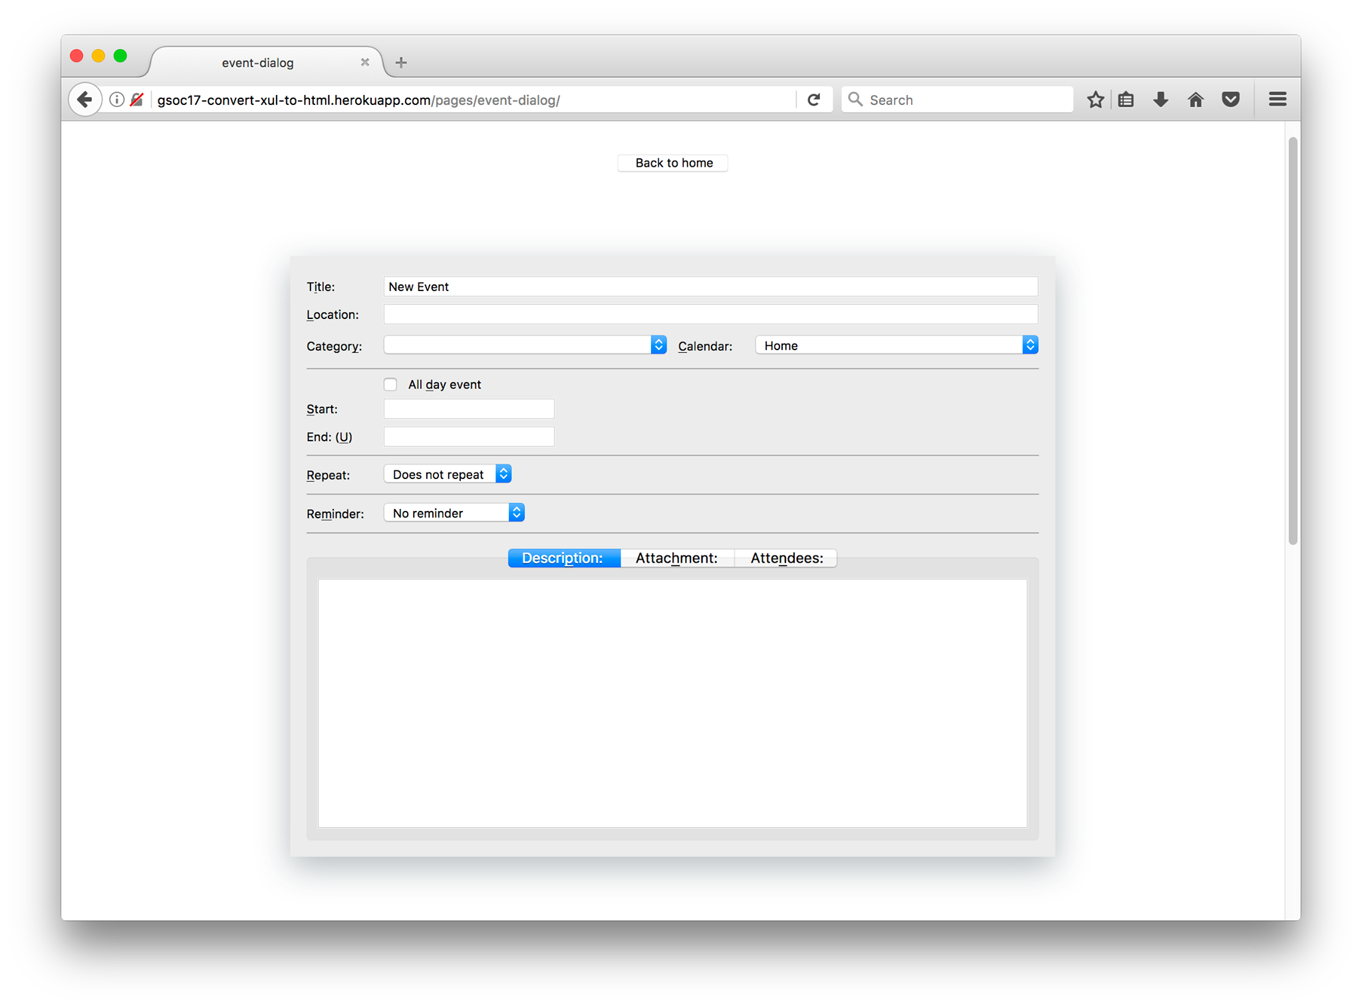
Task: Open the hamburger menu
Action: point(1277,100)
